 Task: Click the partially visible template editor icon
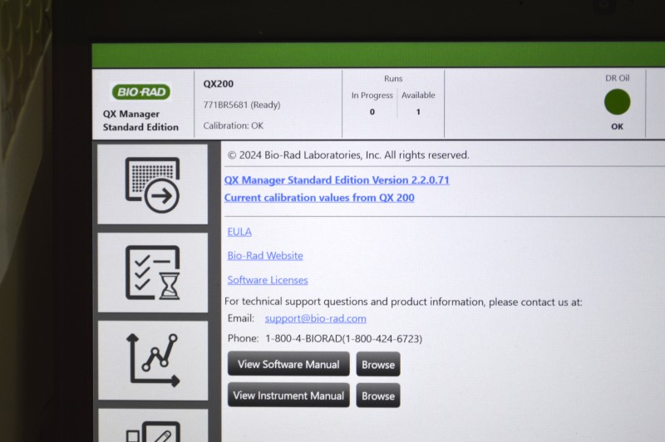pyautogui.click(x=152, y=428)
